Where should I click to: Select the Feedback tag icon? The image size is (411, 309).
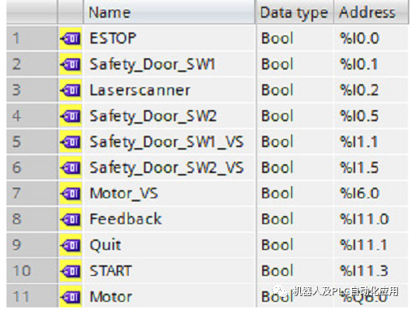70,219
